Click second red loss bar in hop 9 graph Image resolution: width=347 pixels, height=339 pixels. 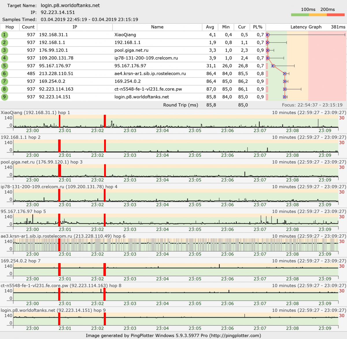pos(105,319)
